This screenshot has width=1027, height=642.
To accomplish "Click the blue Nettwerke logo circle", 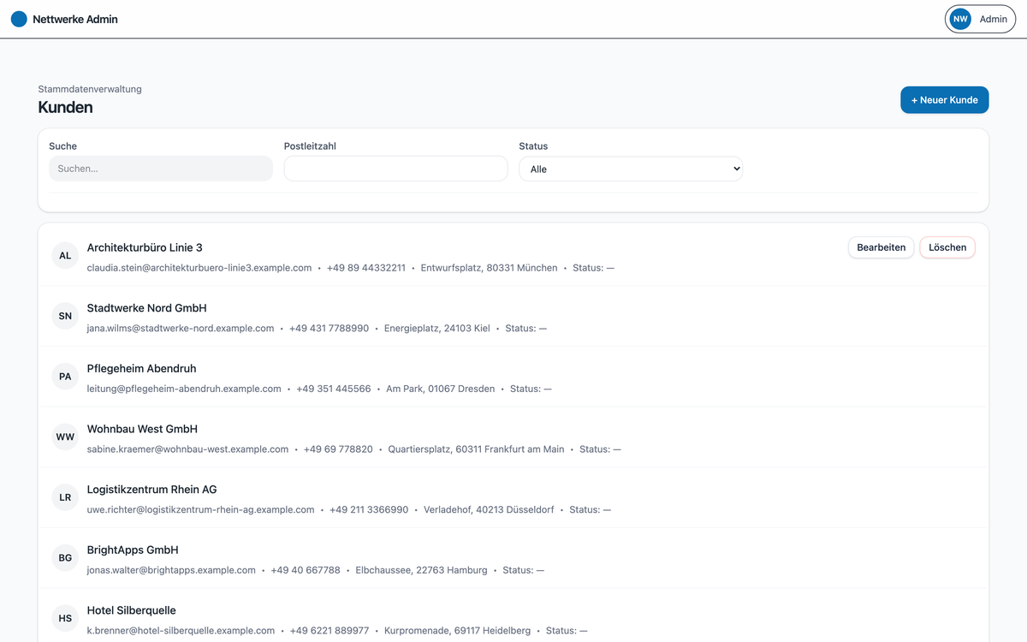I will [x=19, y=19].
